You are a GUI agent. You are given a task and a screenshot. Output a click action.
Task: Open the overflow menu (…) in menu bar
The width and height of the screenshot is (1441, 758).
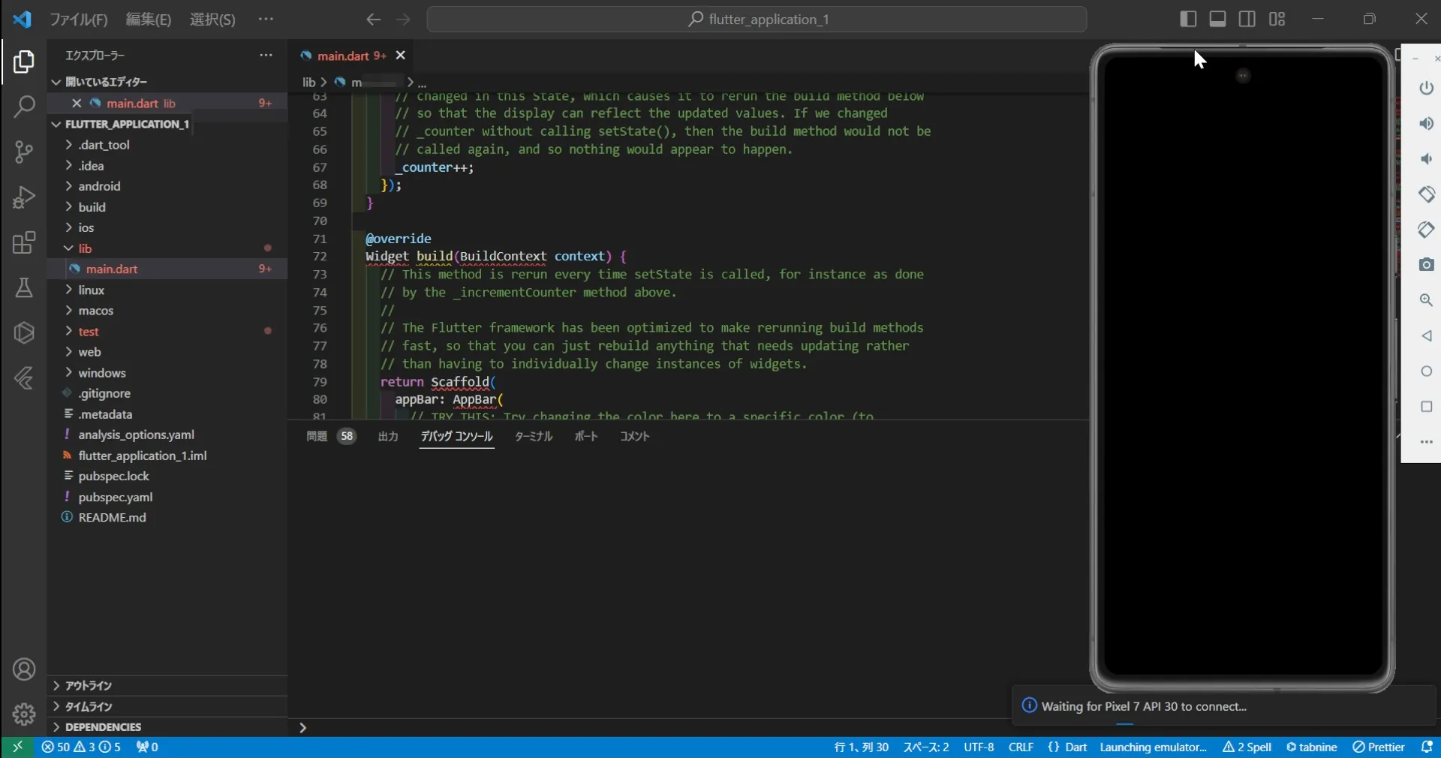pyautogui.click(x=266, y=20)
